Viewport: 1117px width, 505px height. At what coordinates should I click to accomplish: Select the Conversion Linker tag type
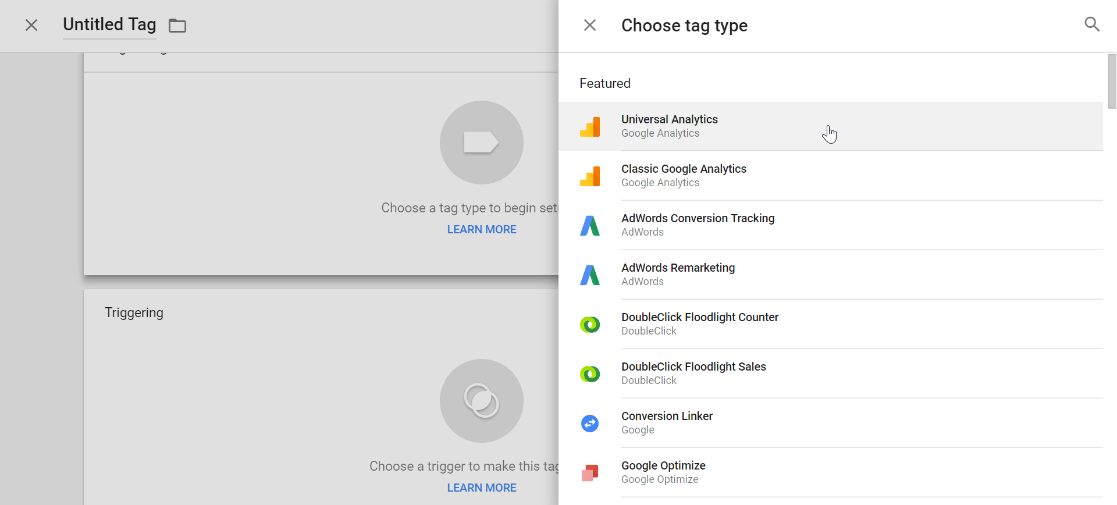[x=667, y=417]
